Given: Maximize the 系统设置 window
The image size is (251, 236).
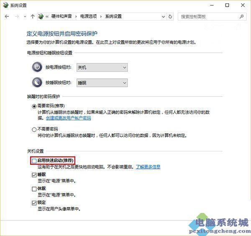Looking at the screenshot, I should point(227,5).
